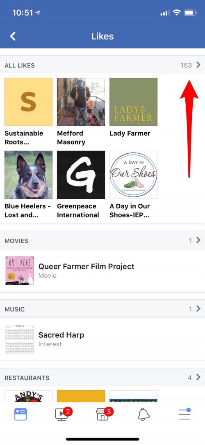Screen dimensions: 205x445
Task: Open the Watch video tab icon
Action: [x=62, y=414]
